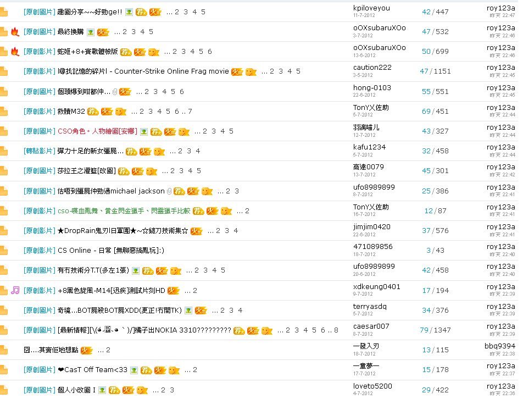Click the music note icon beside +8黑色旋風-M14 thread
The width and height of the screenshot is (523, 399).
[x=15, y=290]
